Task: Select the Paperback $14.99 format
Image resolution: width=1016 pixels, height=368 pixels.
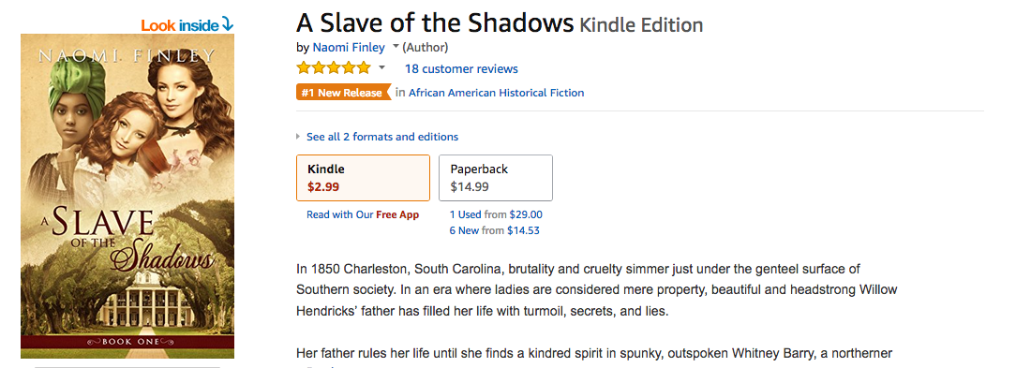Action: tap(496, 178)
